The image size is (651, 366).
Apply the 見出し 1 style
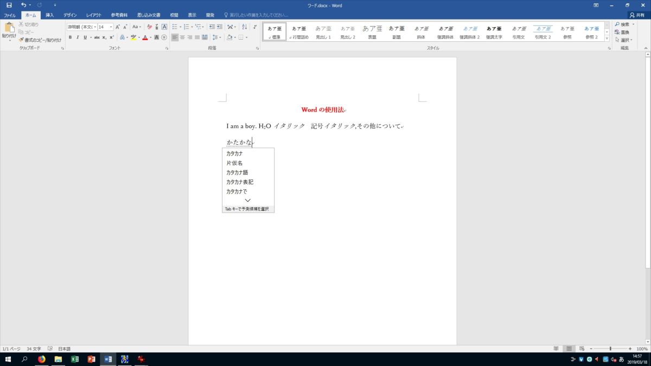pos(323,32)
